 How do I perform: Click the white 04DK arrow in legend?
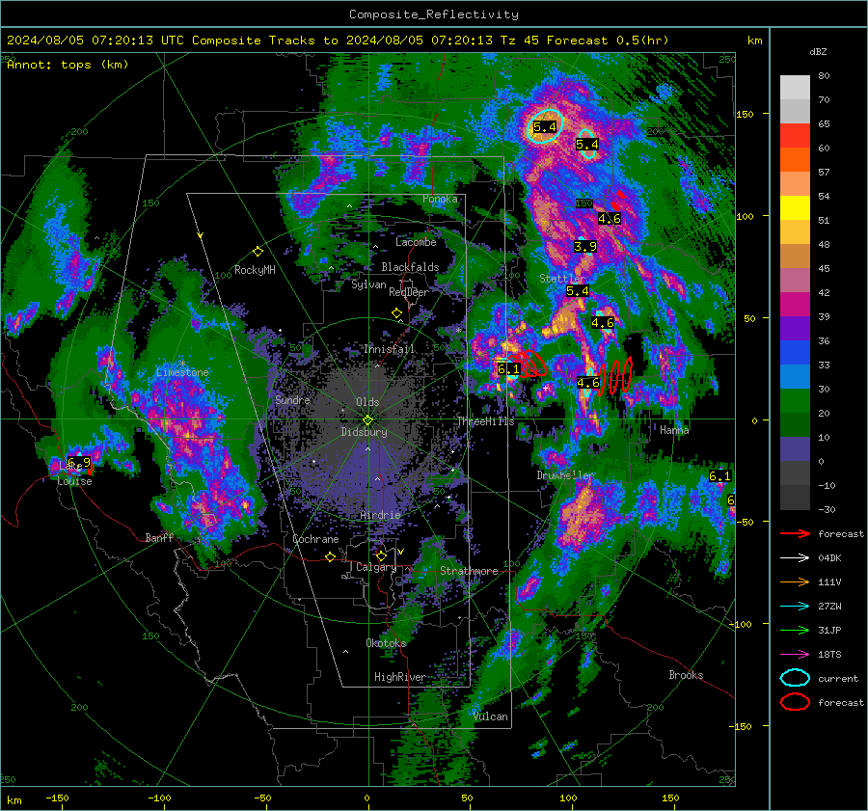795,557
